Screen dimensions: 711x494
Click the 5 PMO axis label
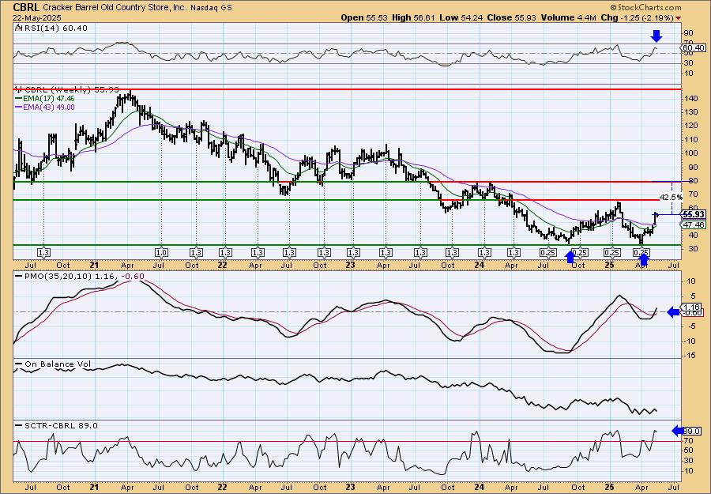point(692,296)
